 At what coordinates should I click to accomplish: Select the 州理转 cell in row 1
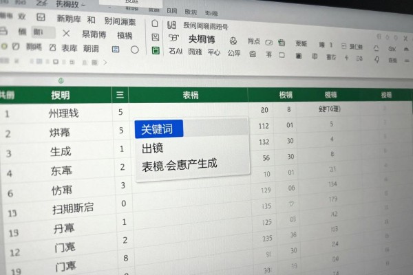coord(63,113)
